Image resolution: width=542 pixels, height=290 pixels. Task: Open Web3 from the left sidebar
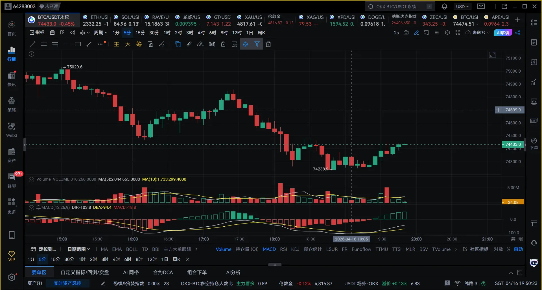(12, 130)
